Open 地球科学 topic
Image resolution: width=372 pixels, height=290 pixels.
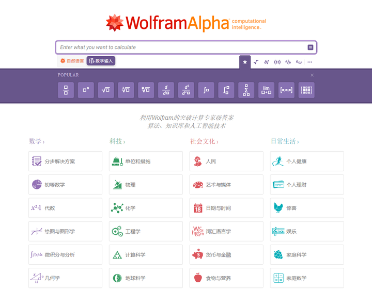146,278
